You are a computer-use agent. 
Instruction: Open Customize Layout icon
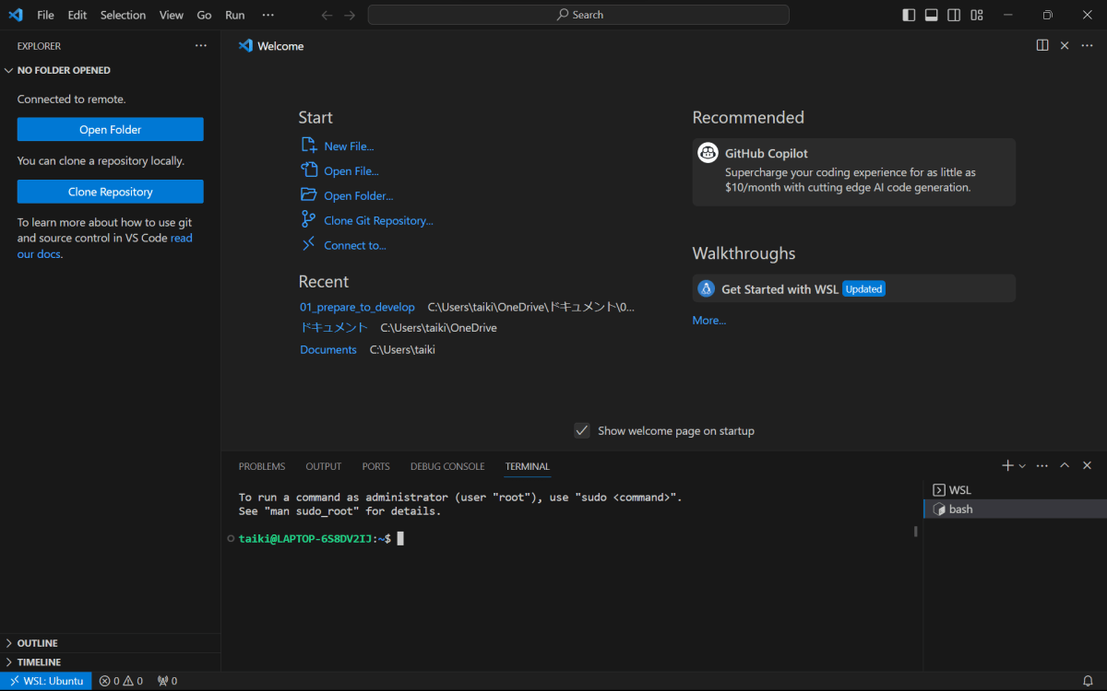click(x=977, y=15)
